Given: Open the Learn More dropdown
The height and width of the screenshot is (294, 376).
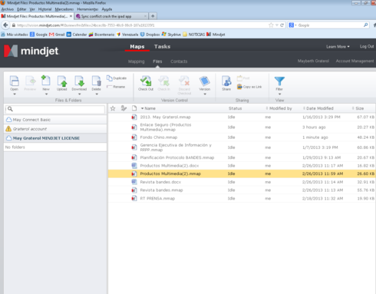Looking at the screenshot, I should tap(338, 47).
